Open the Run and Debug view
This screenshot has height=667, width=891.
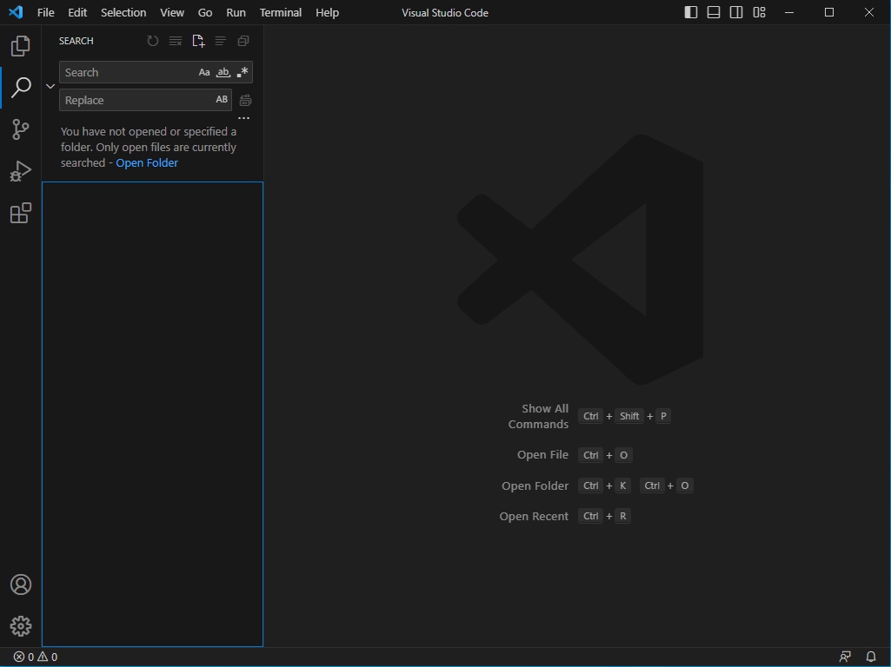[21, 171]
